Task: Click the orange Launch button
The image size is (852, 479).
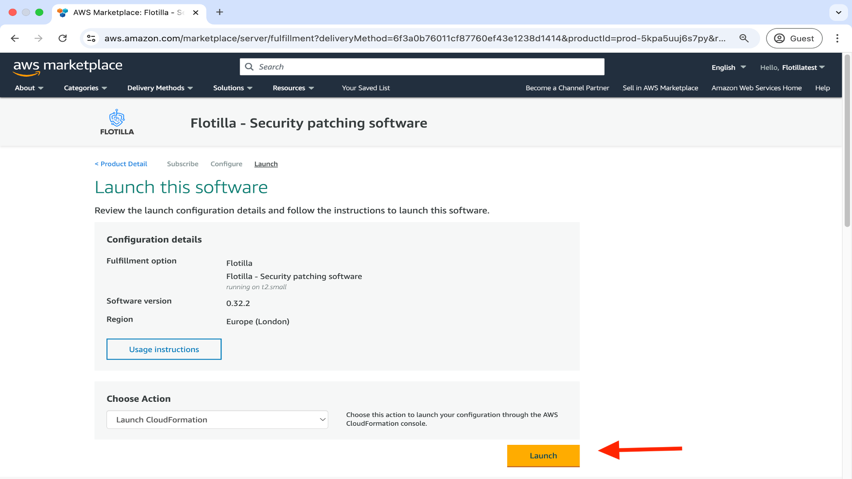Action: pos(543,455)
